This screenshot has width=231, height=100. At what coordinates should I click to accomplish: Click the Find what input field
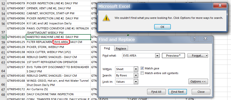point(139,56)
